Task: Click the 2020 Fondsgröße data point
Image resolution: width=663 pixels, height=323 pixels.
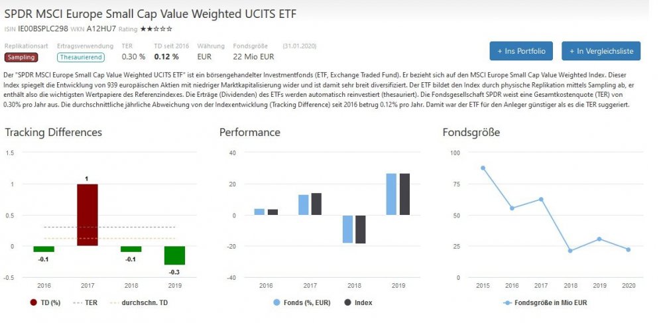Action: pos(628,249)
